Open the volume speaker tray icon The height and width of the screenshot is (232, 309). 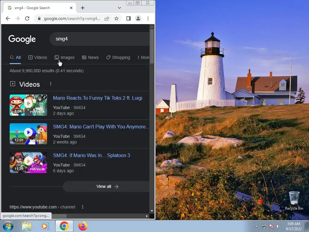279,226
